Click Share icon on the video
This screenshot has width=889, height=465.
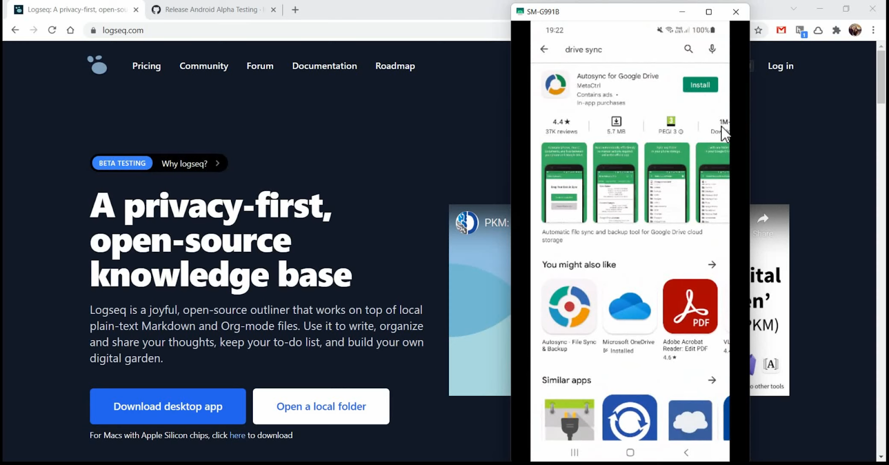[x=763, y=224]
